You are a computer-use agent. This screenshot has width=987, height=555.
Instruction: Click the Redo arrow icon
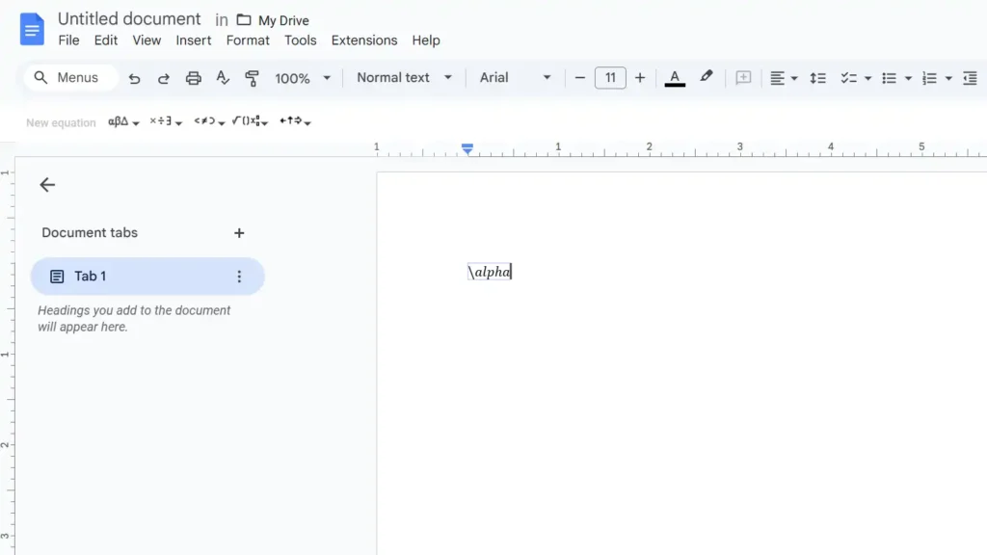point(164,78)
